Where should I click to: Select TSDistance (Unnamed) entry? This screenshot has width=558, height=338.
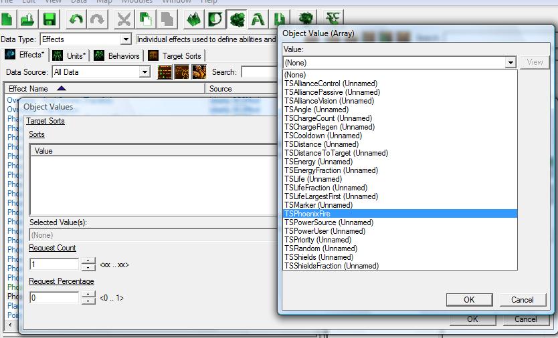[x=400, y=144]
